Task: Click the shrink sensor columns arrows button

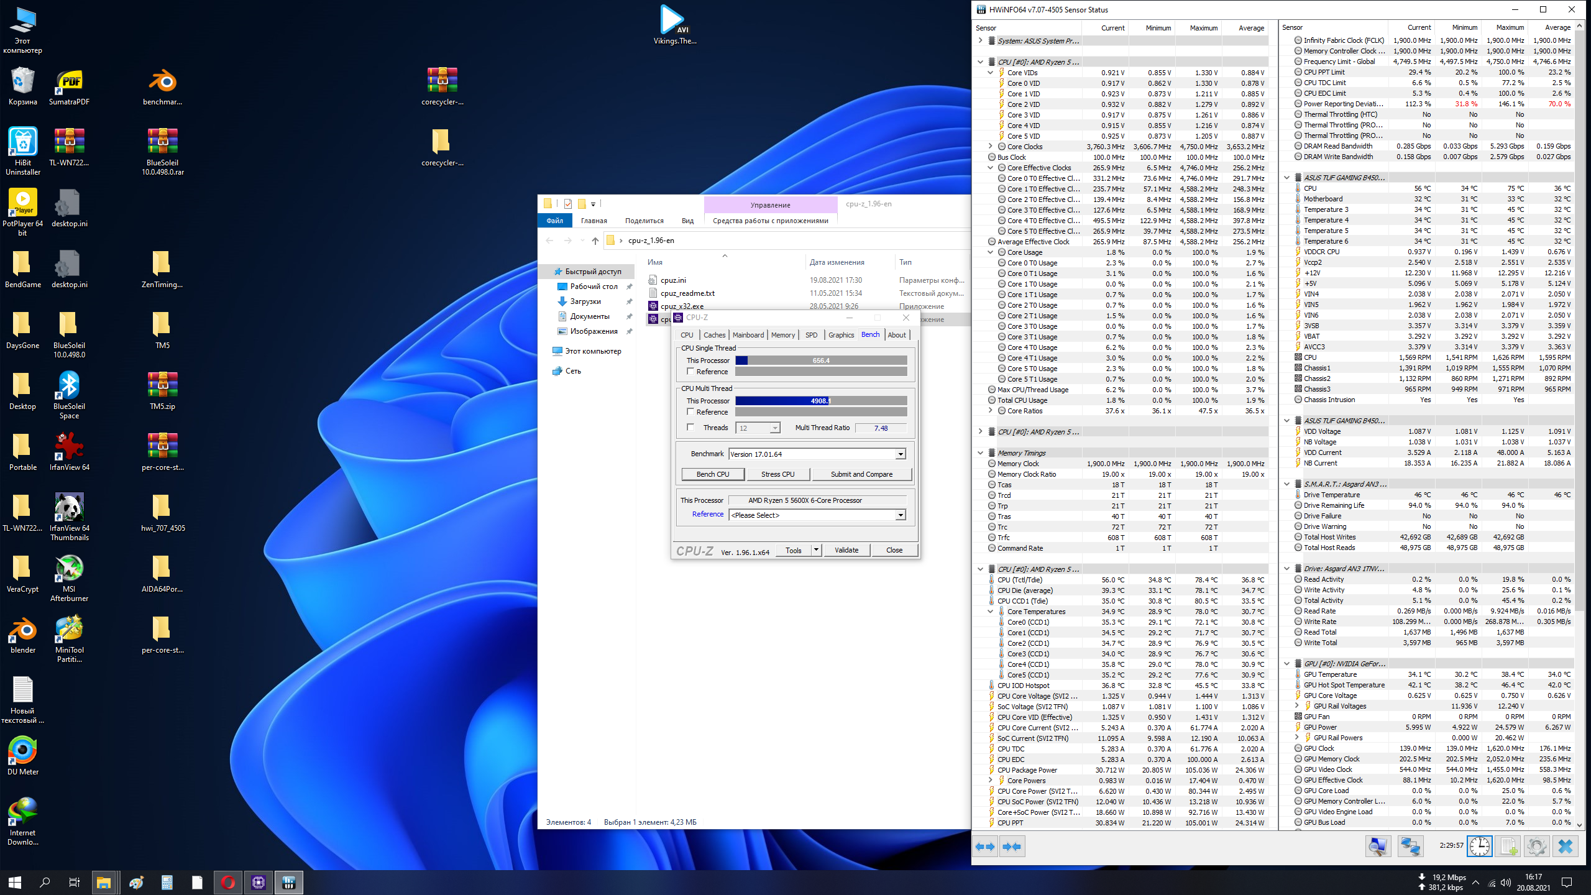Action: tap(1012, 847)
